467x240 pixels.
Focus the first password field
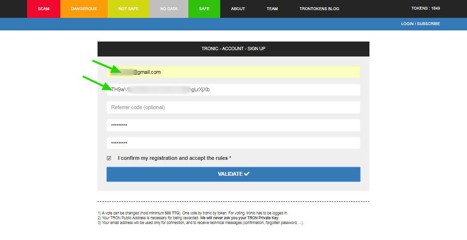(x=233, y=126)
